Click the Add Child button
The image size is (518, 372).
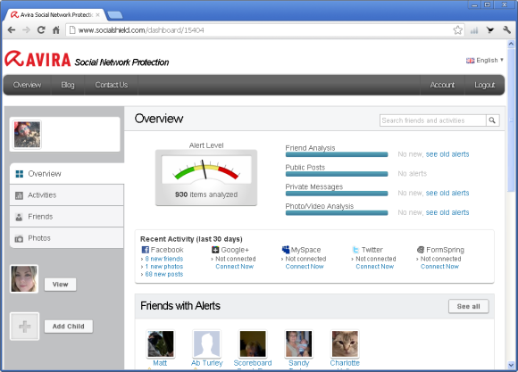pos(69,327)
